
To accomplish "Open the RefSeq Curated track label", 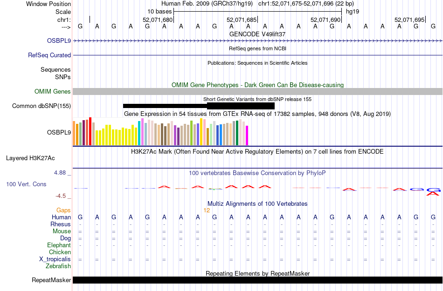I will pos(49,55).
